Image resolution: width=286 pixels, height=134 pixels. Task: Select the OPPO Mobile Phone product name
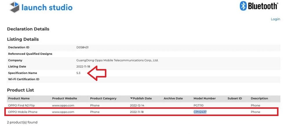(23, 112)
